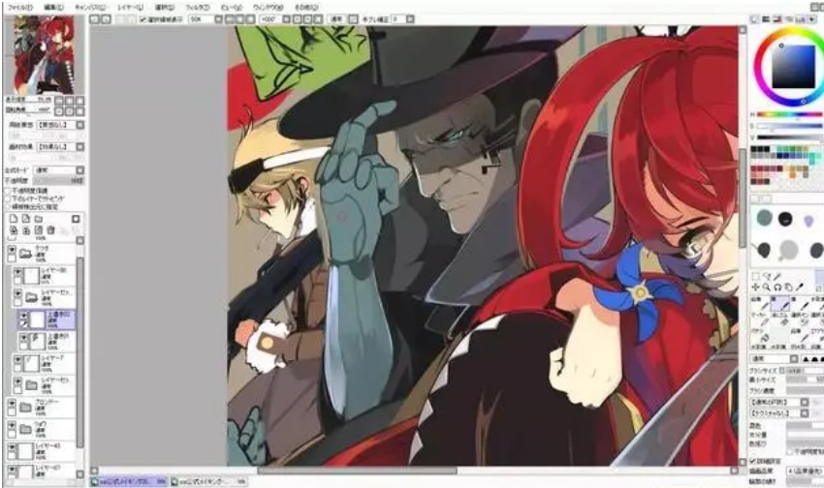Open the canvas zoom percentage dropdown arrow

(x=219, y=19)
